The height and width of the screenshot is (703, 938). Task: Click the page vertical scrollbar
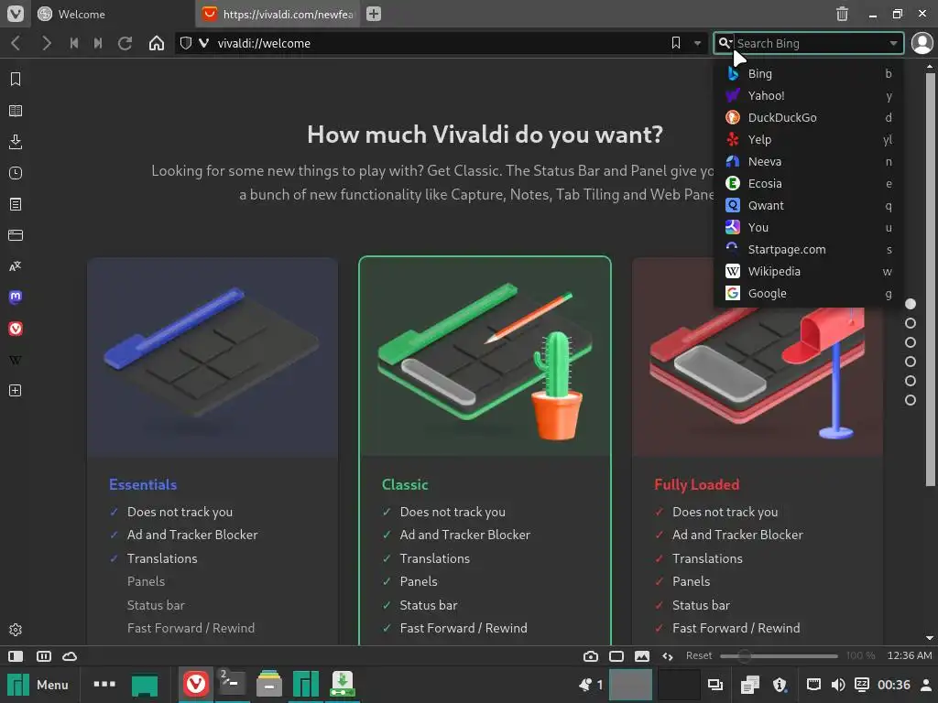930,279
